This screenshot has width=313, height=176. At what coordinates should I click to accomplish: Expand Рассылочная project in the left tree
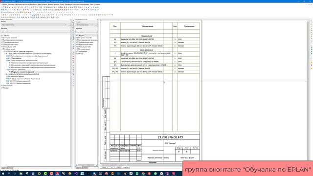click(x=1, y=86)
